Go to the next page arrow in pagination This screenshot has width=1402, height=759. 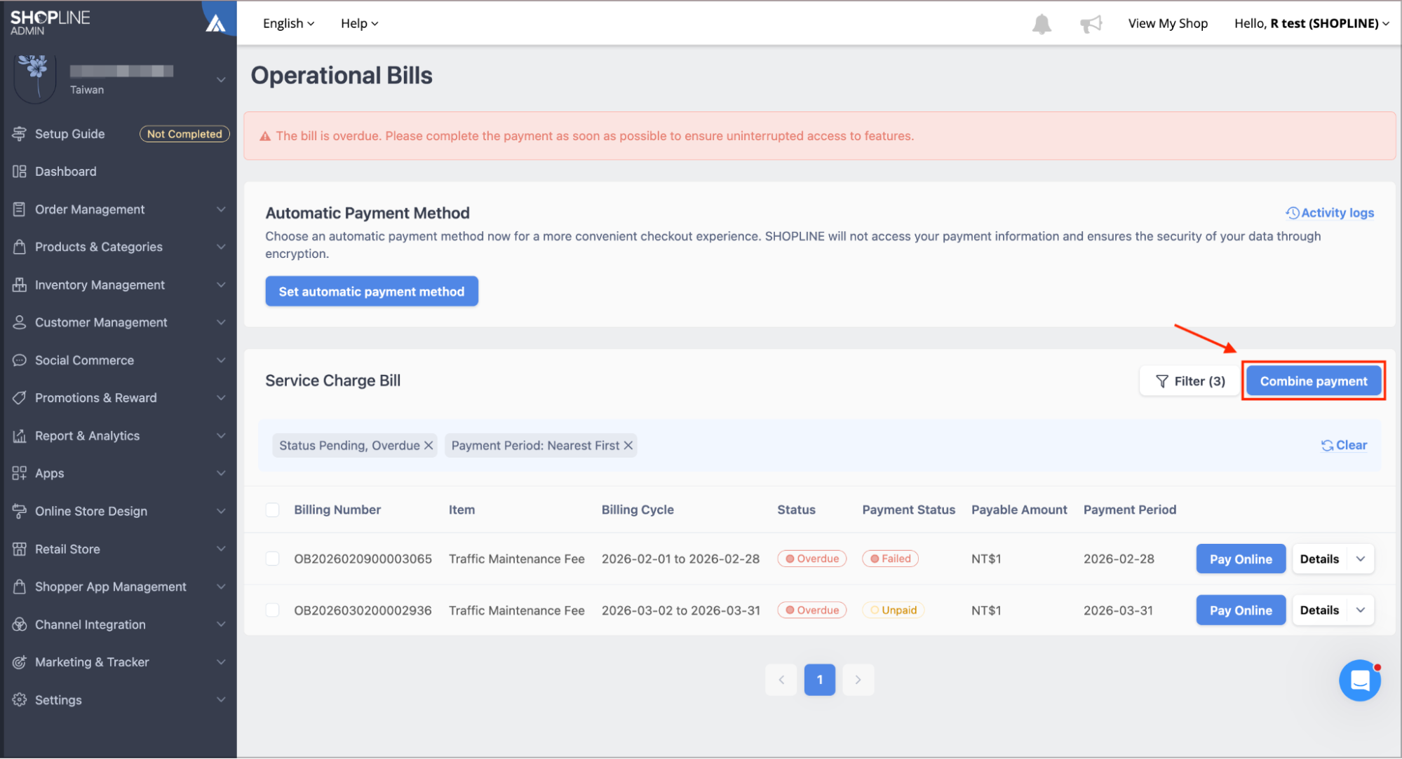pyautogui.click(x=858, y=680)
